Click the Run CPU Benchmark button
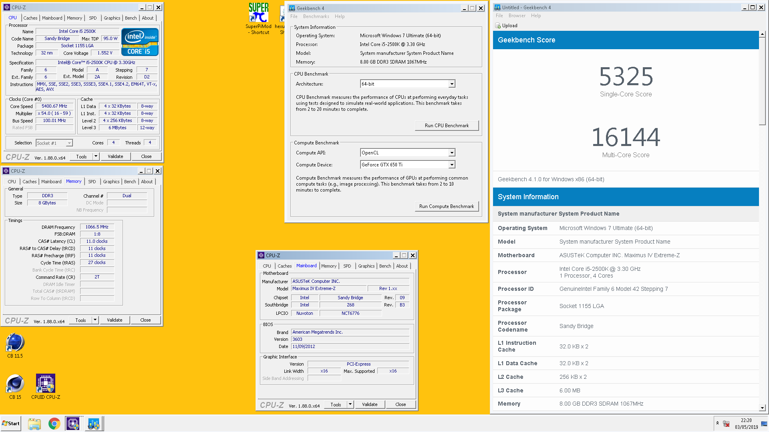The image size is (769, 432). click(x=447, y=126)
